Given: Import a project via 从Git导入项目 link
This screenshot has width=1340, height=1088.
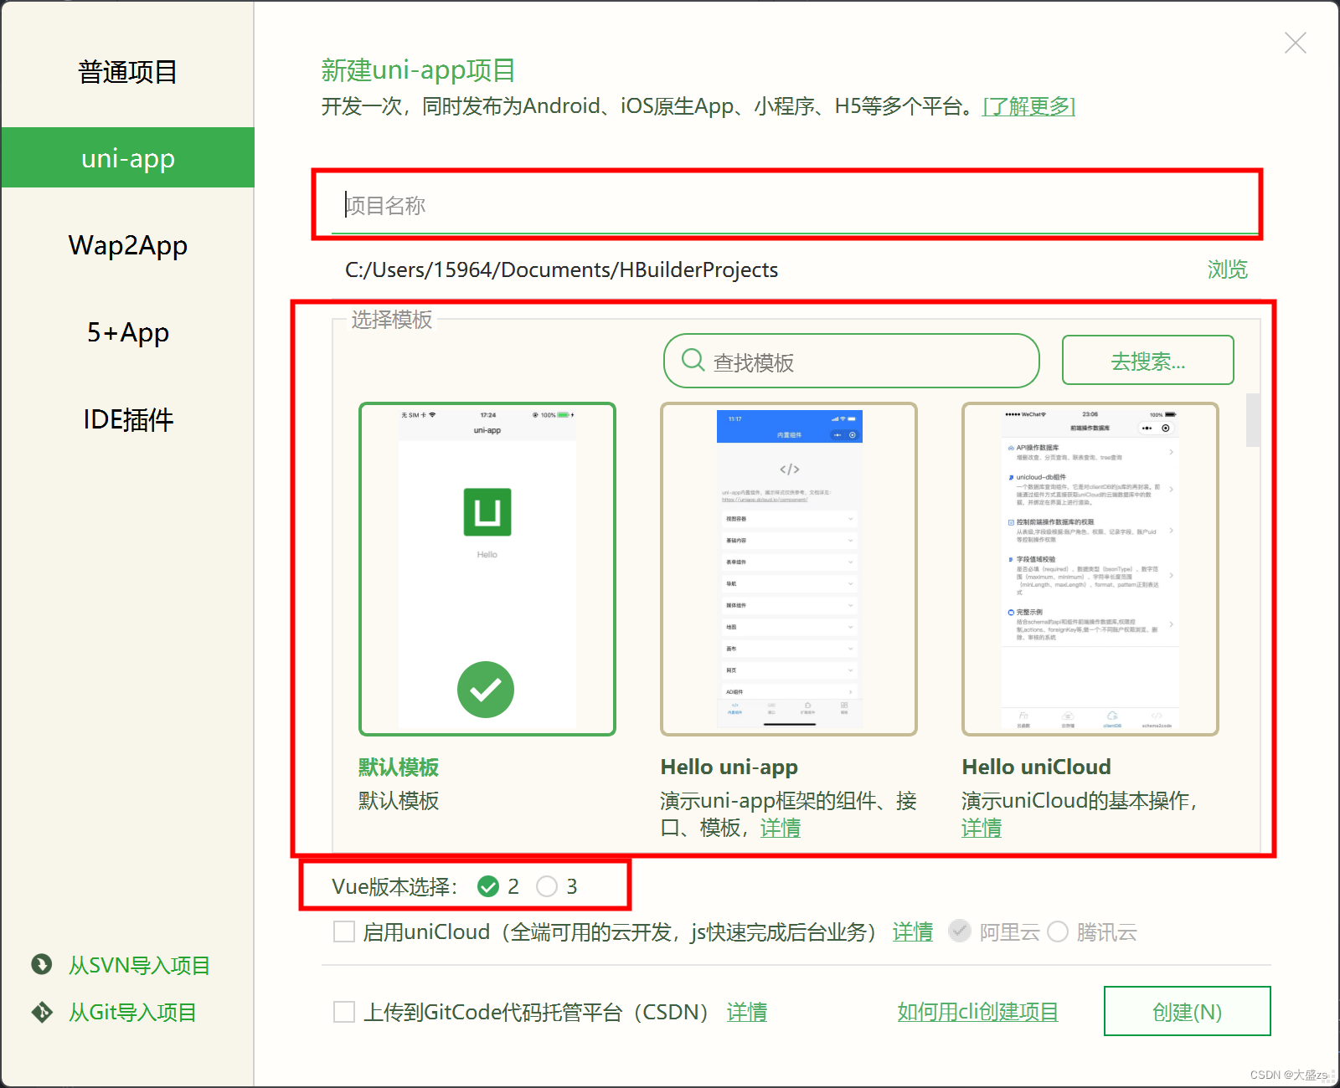Looking at the screenshot, I should coord(132,1012).
